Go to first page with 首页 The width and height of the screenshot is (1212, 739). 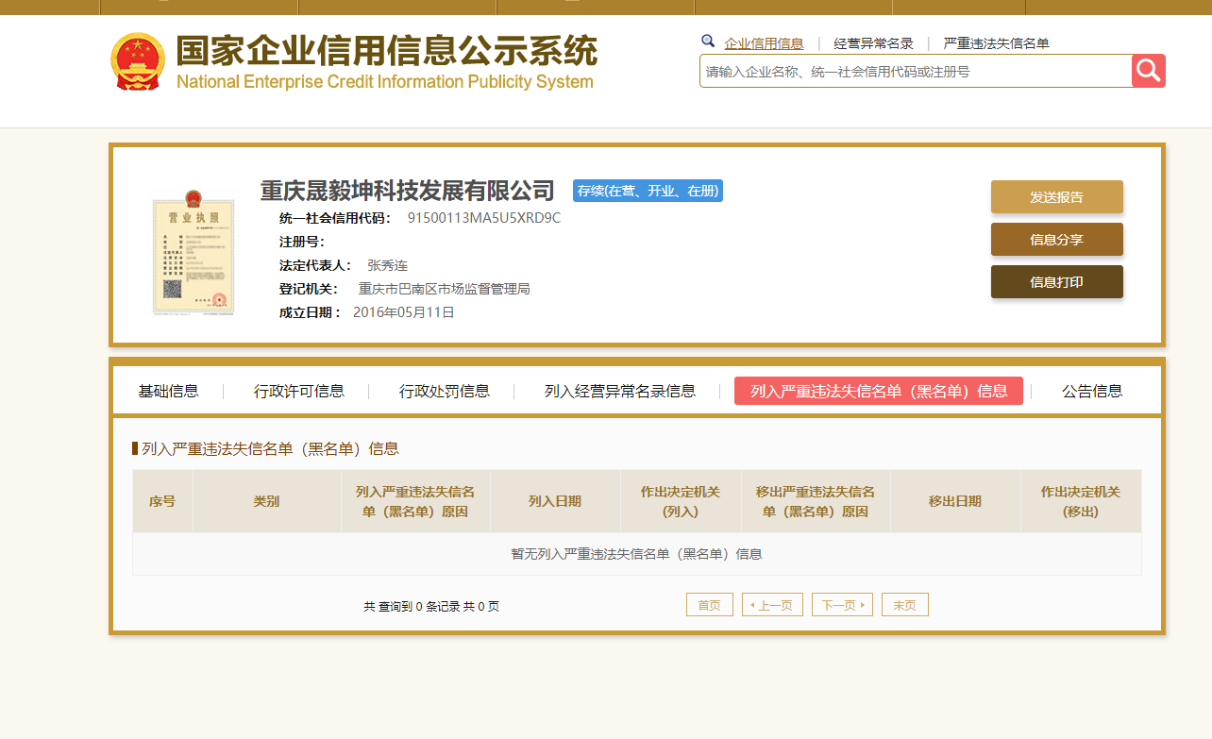point(710,605)
